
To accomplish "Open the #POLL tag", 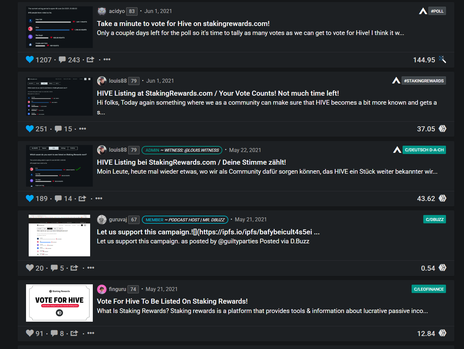I will 437,11.
